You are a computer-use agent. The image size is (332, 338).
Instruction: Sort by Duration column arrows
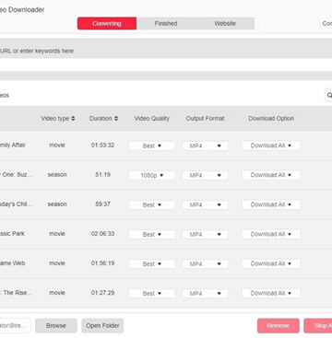click(116, 119)
